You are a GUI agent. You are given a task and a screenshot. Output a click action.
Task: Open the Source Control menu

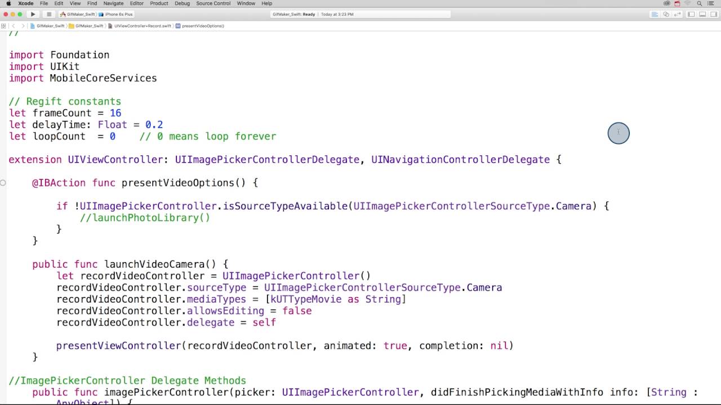[x=213, y=3]
